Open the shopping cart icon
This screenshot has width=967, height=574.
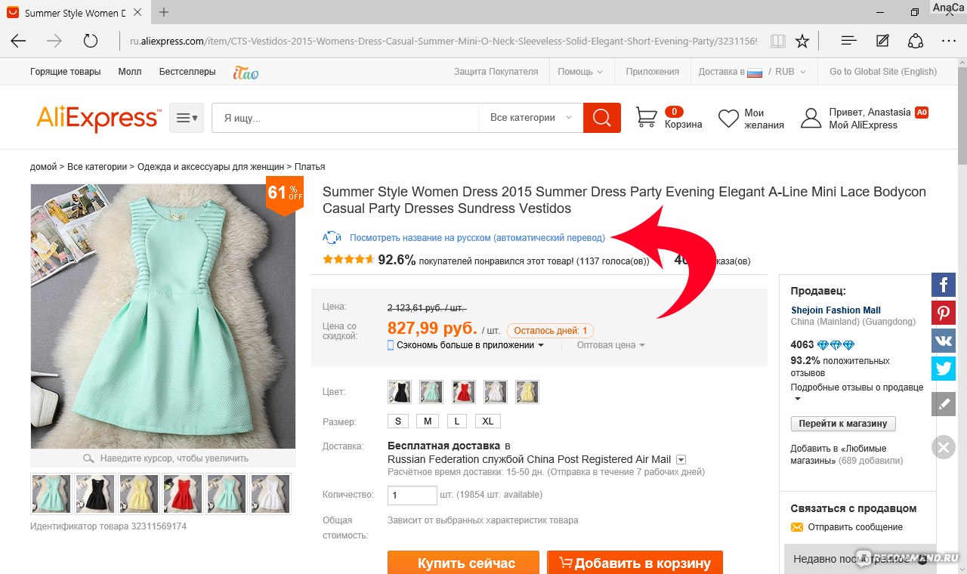[646, 117]
